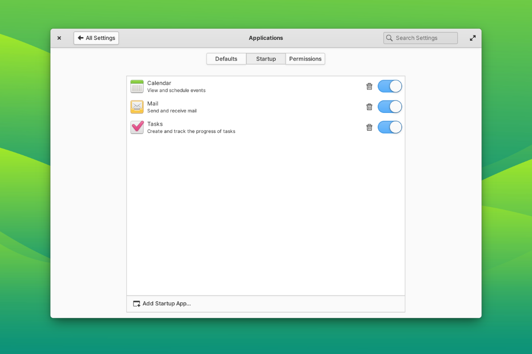Turn off the Mail startup switch

tap(390, 107)
